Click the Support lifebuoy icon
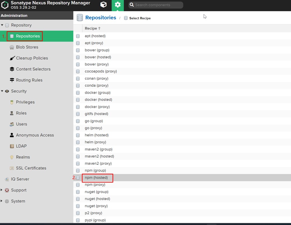The height and width of the screenshot is (225, 291). (x=7, y=190)
